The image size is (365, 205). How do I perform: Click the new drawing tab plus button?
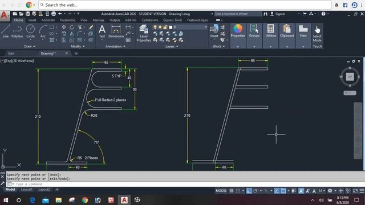76,53
